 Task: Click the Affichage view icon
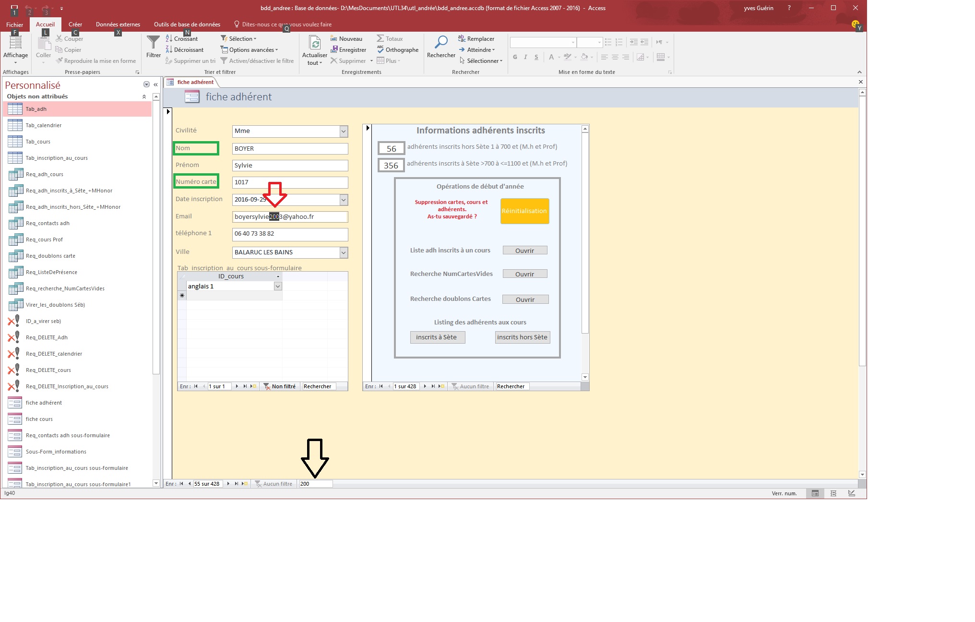point(15,42)
